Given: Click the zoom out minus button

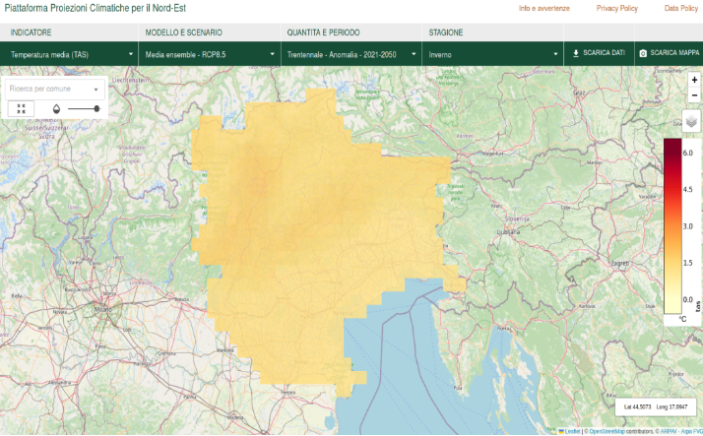Looking at the screenshot, I should tap(694, 95).
